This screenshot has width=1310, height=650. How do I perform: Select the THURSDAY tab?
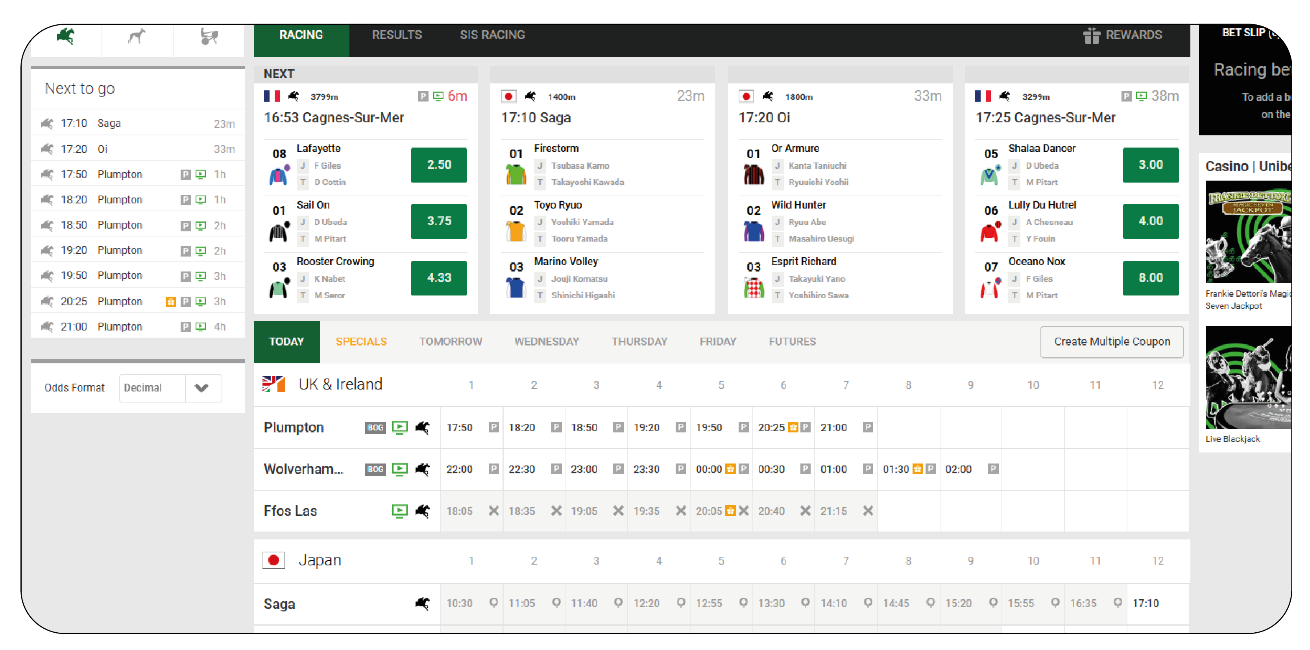(x=639, y=342)
